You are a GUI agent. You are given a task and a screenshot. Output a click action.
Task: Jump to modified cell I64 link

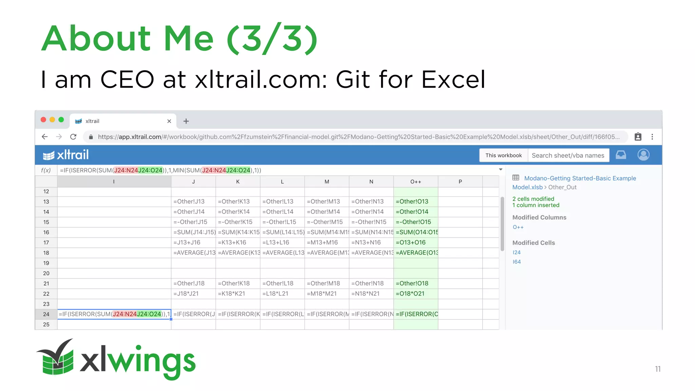pos(516,262)
